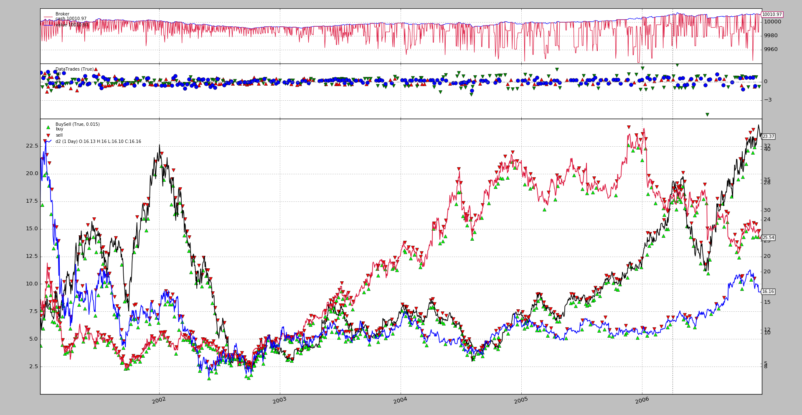Click the 25.54 price tag
Screen dimensions: 802x415
click(x=768, y=238)
